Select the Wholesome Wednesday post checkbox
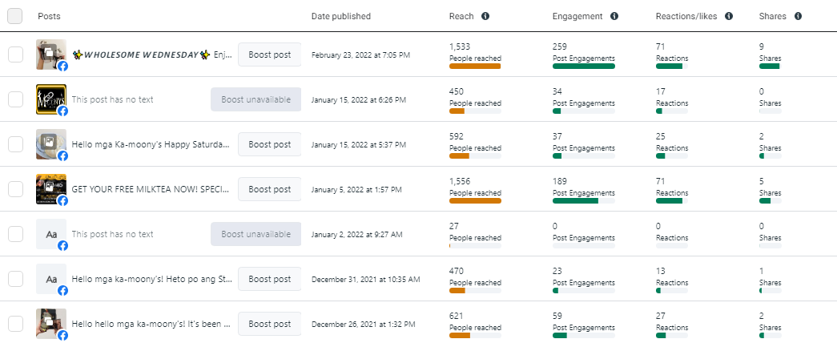837x343 pixels. click(15, 54)
